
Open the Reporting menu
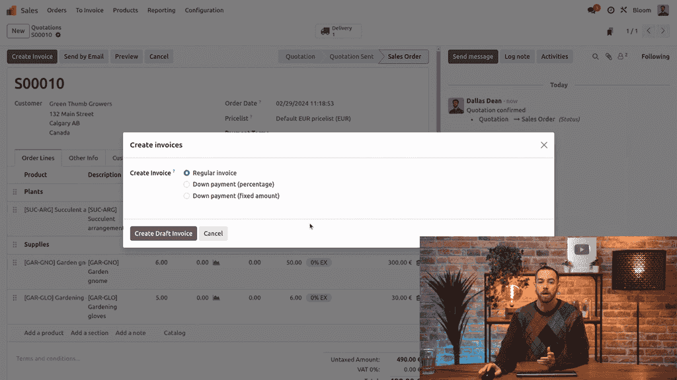click(x=161, y=10)
